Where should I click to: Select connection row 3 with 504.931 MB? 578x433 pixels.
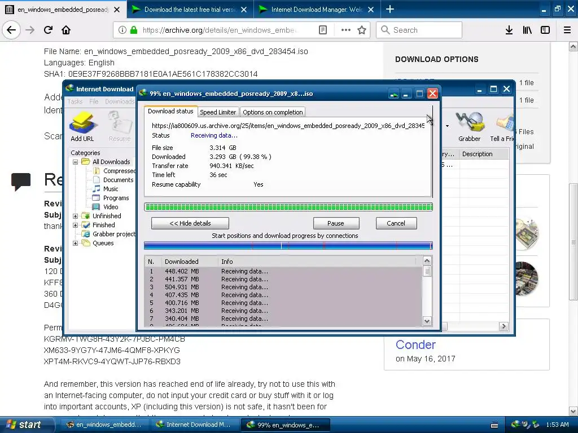(x=283, y=287)
